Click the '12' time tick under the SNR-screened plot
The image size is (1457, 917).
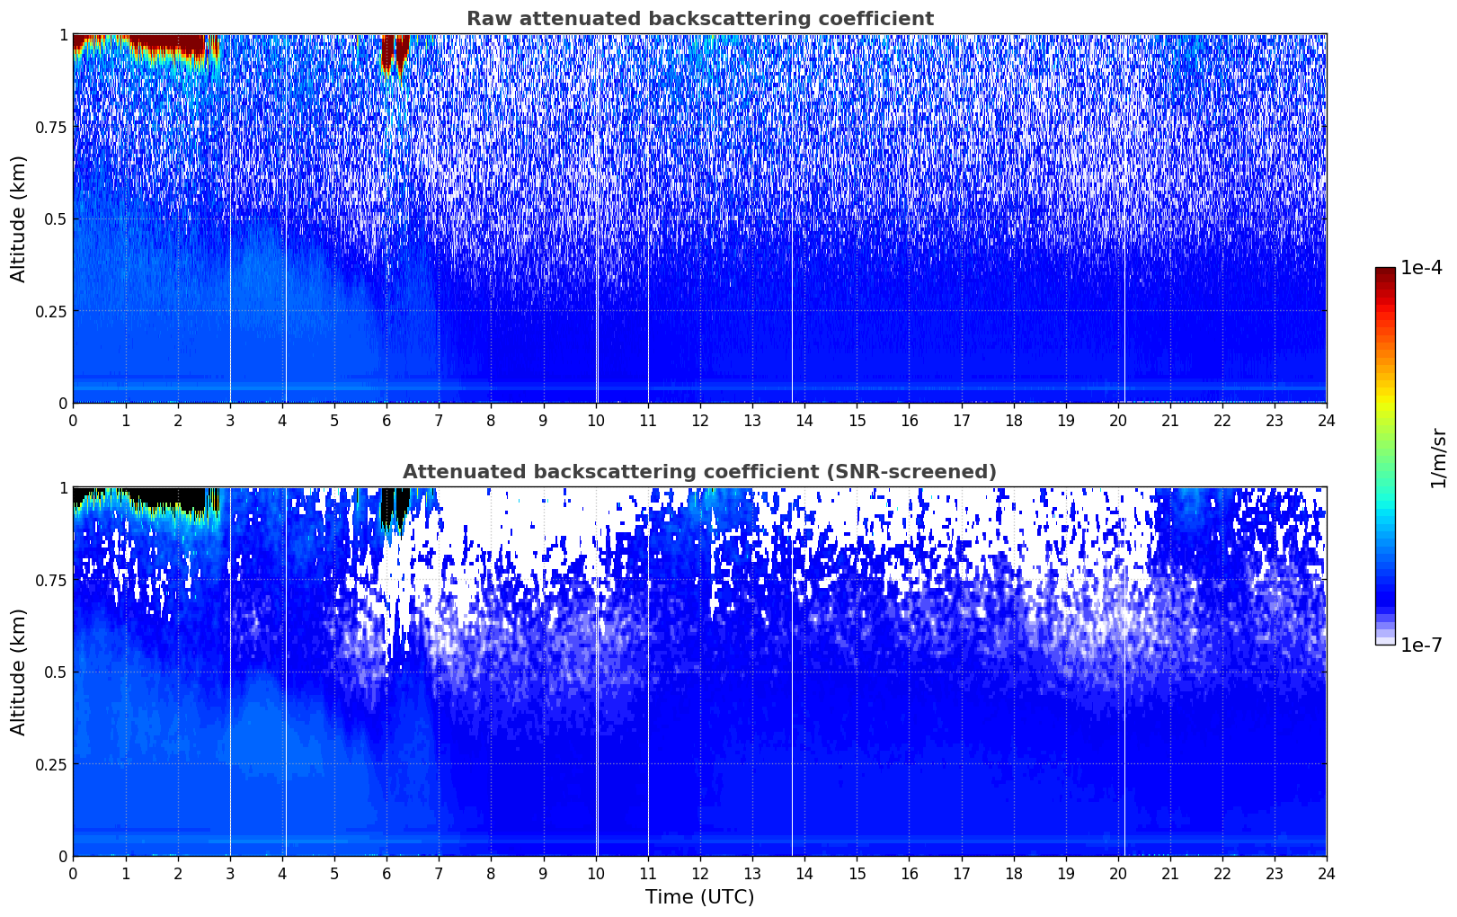click(699, 873)
